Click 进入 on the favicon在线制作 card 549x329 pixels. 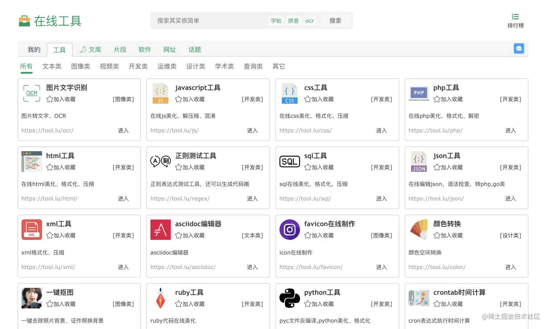click(x=382, y=267)
